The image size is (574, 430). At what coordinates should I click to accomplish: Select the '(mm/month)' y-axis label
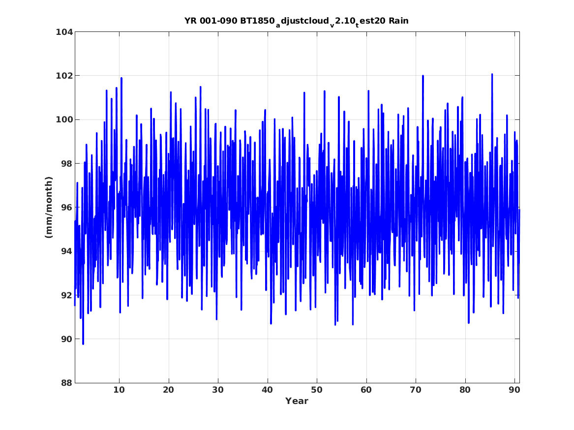(49, 207)
